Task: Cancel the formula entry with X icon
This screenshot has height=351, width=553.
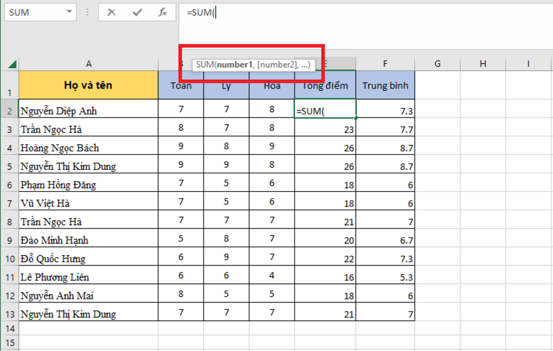Action: tap(111, 12)
